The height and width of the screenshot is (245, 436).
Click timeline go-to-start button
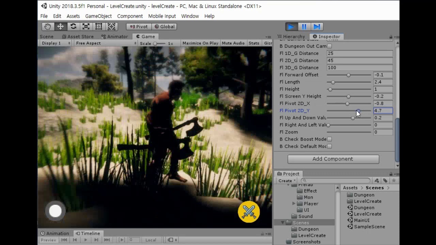pos(64,240)
